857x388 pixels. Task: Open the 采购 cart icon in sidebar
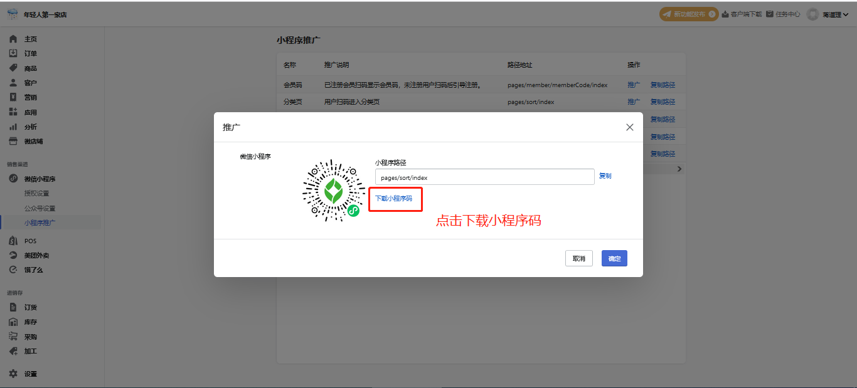coord(13,337)
